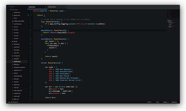Click the bower.json braces icon

pos(13,15)
